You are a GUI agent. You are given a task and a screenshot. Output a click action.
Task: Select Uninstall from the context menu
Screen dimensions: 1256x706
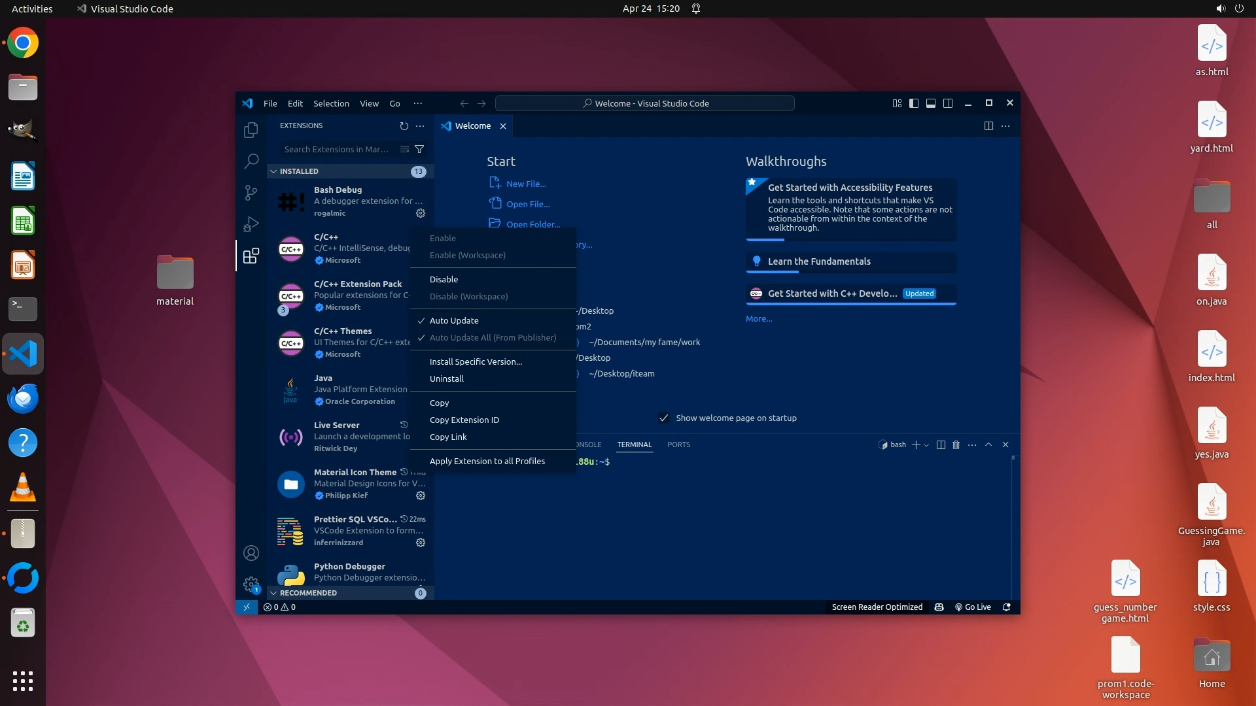tap(446, 378)
